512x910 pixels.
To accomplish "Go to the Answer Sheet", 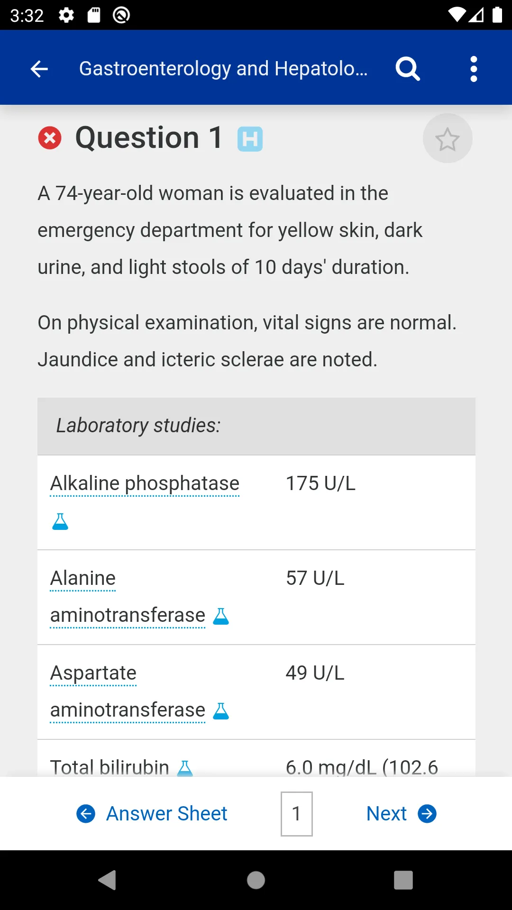I will click(x=152, y=814).
